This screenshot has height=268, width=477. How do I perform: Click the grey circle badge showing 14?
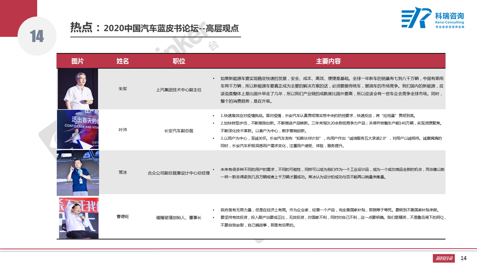(37, 36)
